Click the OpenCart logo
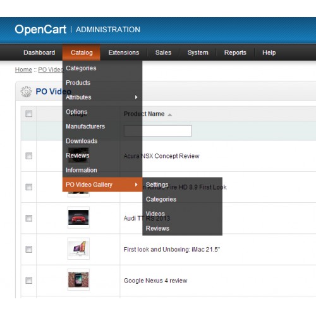Viewport: 316px width, 316px height. click(x=40, y=29)
